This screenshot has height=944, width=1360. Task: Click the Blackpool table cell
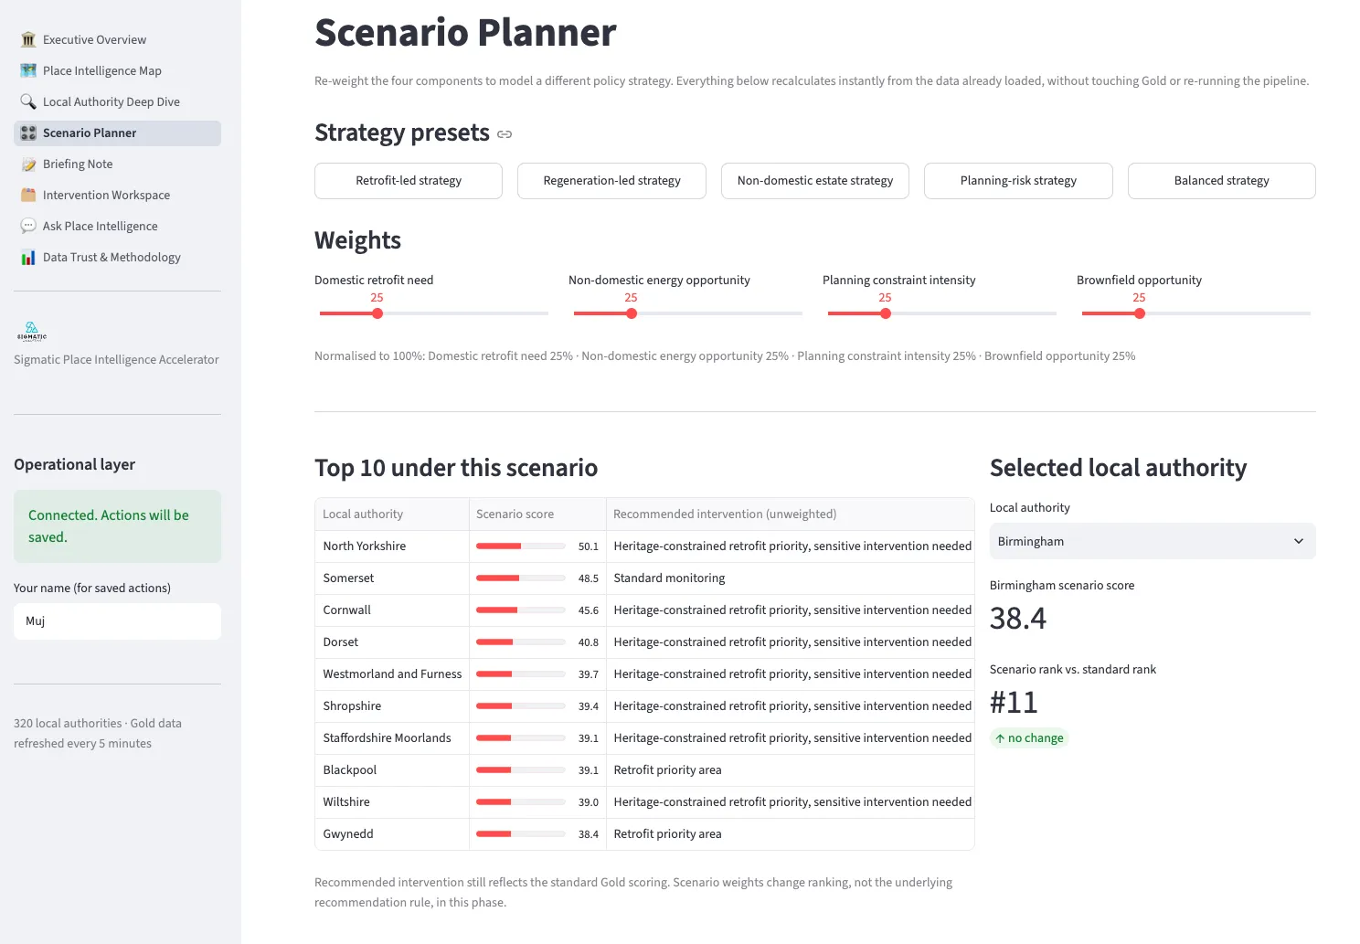[x=392, y=770]
